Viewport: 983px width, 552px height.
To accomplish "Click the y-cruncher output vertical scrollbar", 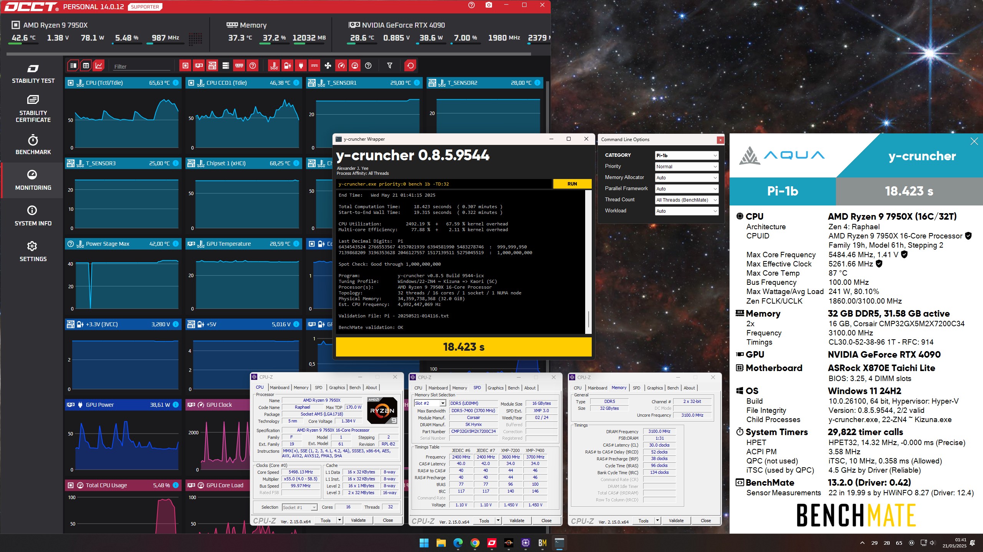I will pyautogui.click(x=588, y=319).
